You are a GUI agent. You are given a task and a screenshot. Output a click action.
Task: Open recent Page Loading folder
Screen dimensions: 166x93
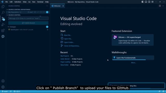tap(65, 62)
